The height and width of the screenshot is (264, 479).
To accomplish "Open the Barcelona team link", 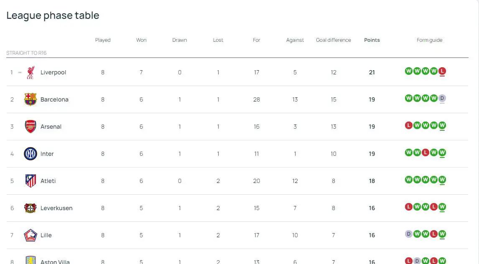I will click(x=54, y=99).
